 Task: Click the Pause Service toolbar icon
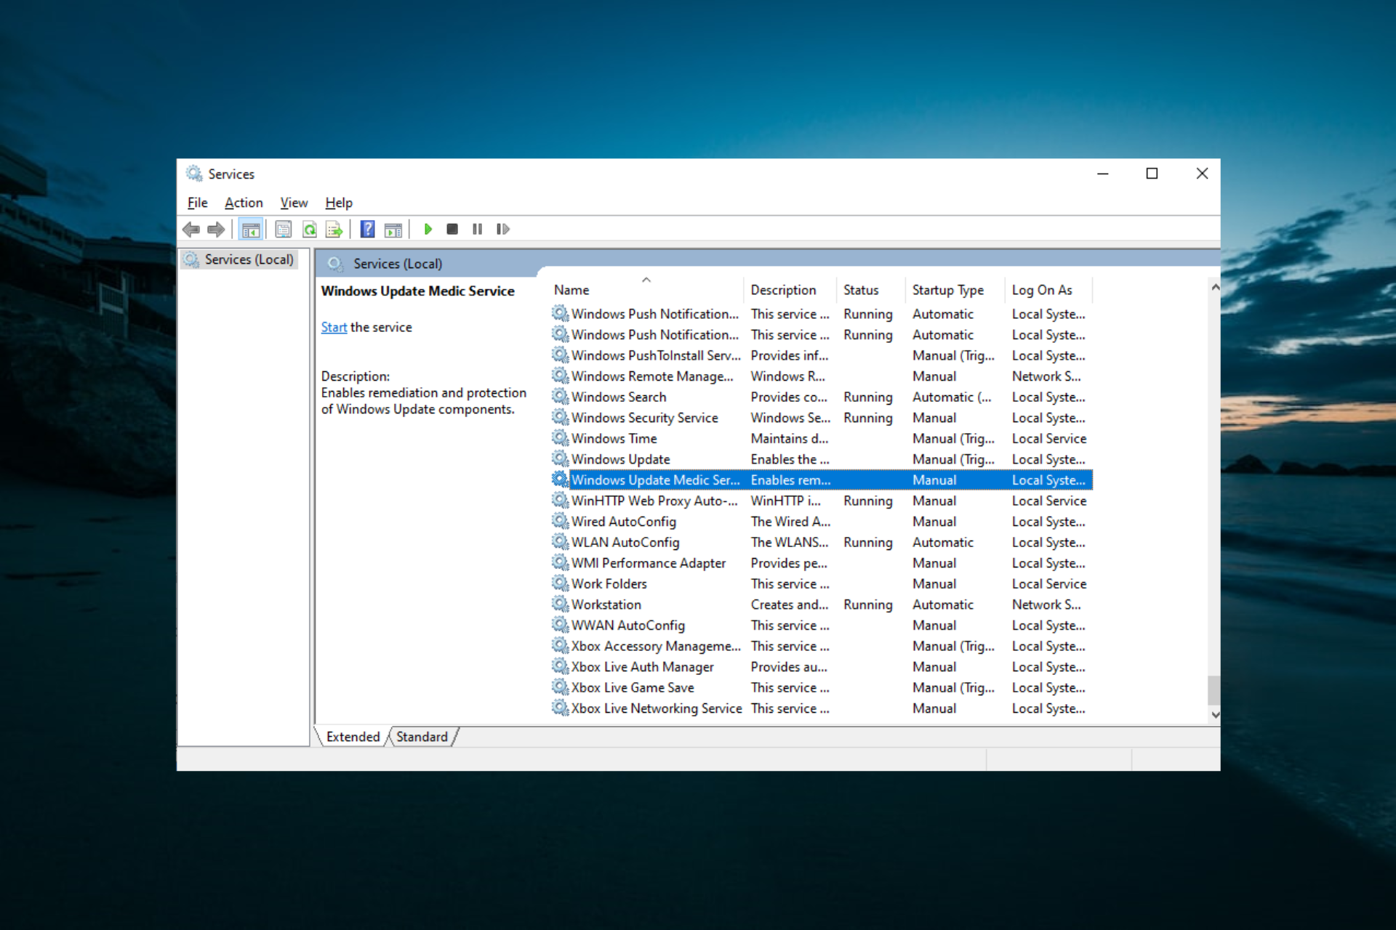(477, 230)
